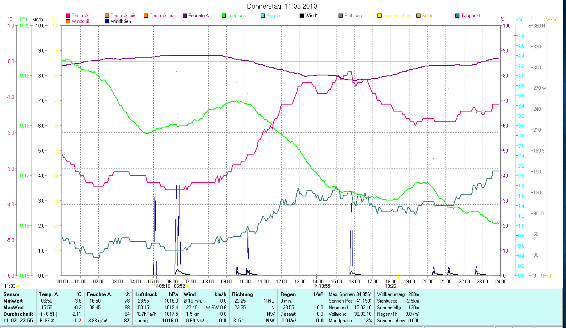Click the orange Windchill legend swatch

tap(68, 21)
